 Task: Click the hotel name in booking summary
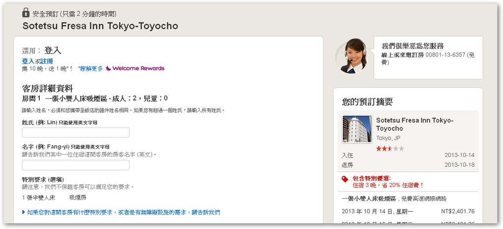pyautogui.click(x=415, y=124)
